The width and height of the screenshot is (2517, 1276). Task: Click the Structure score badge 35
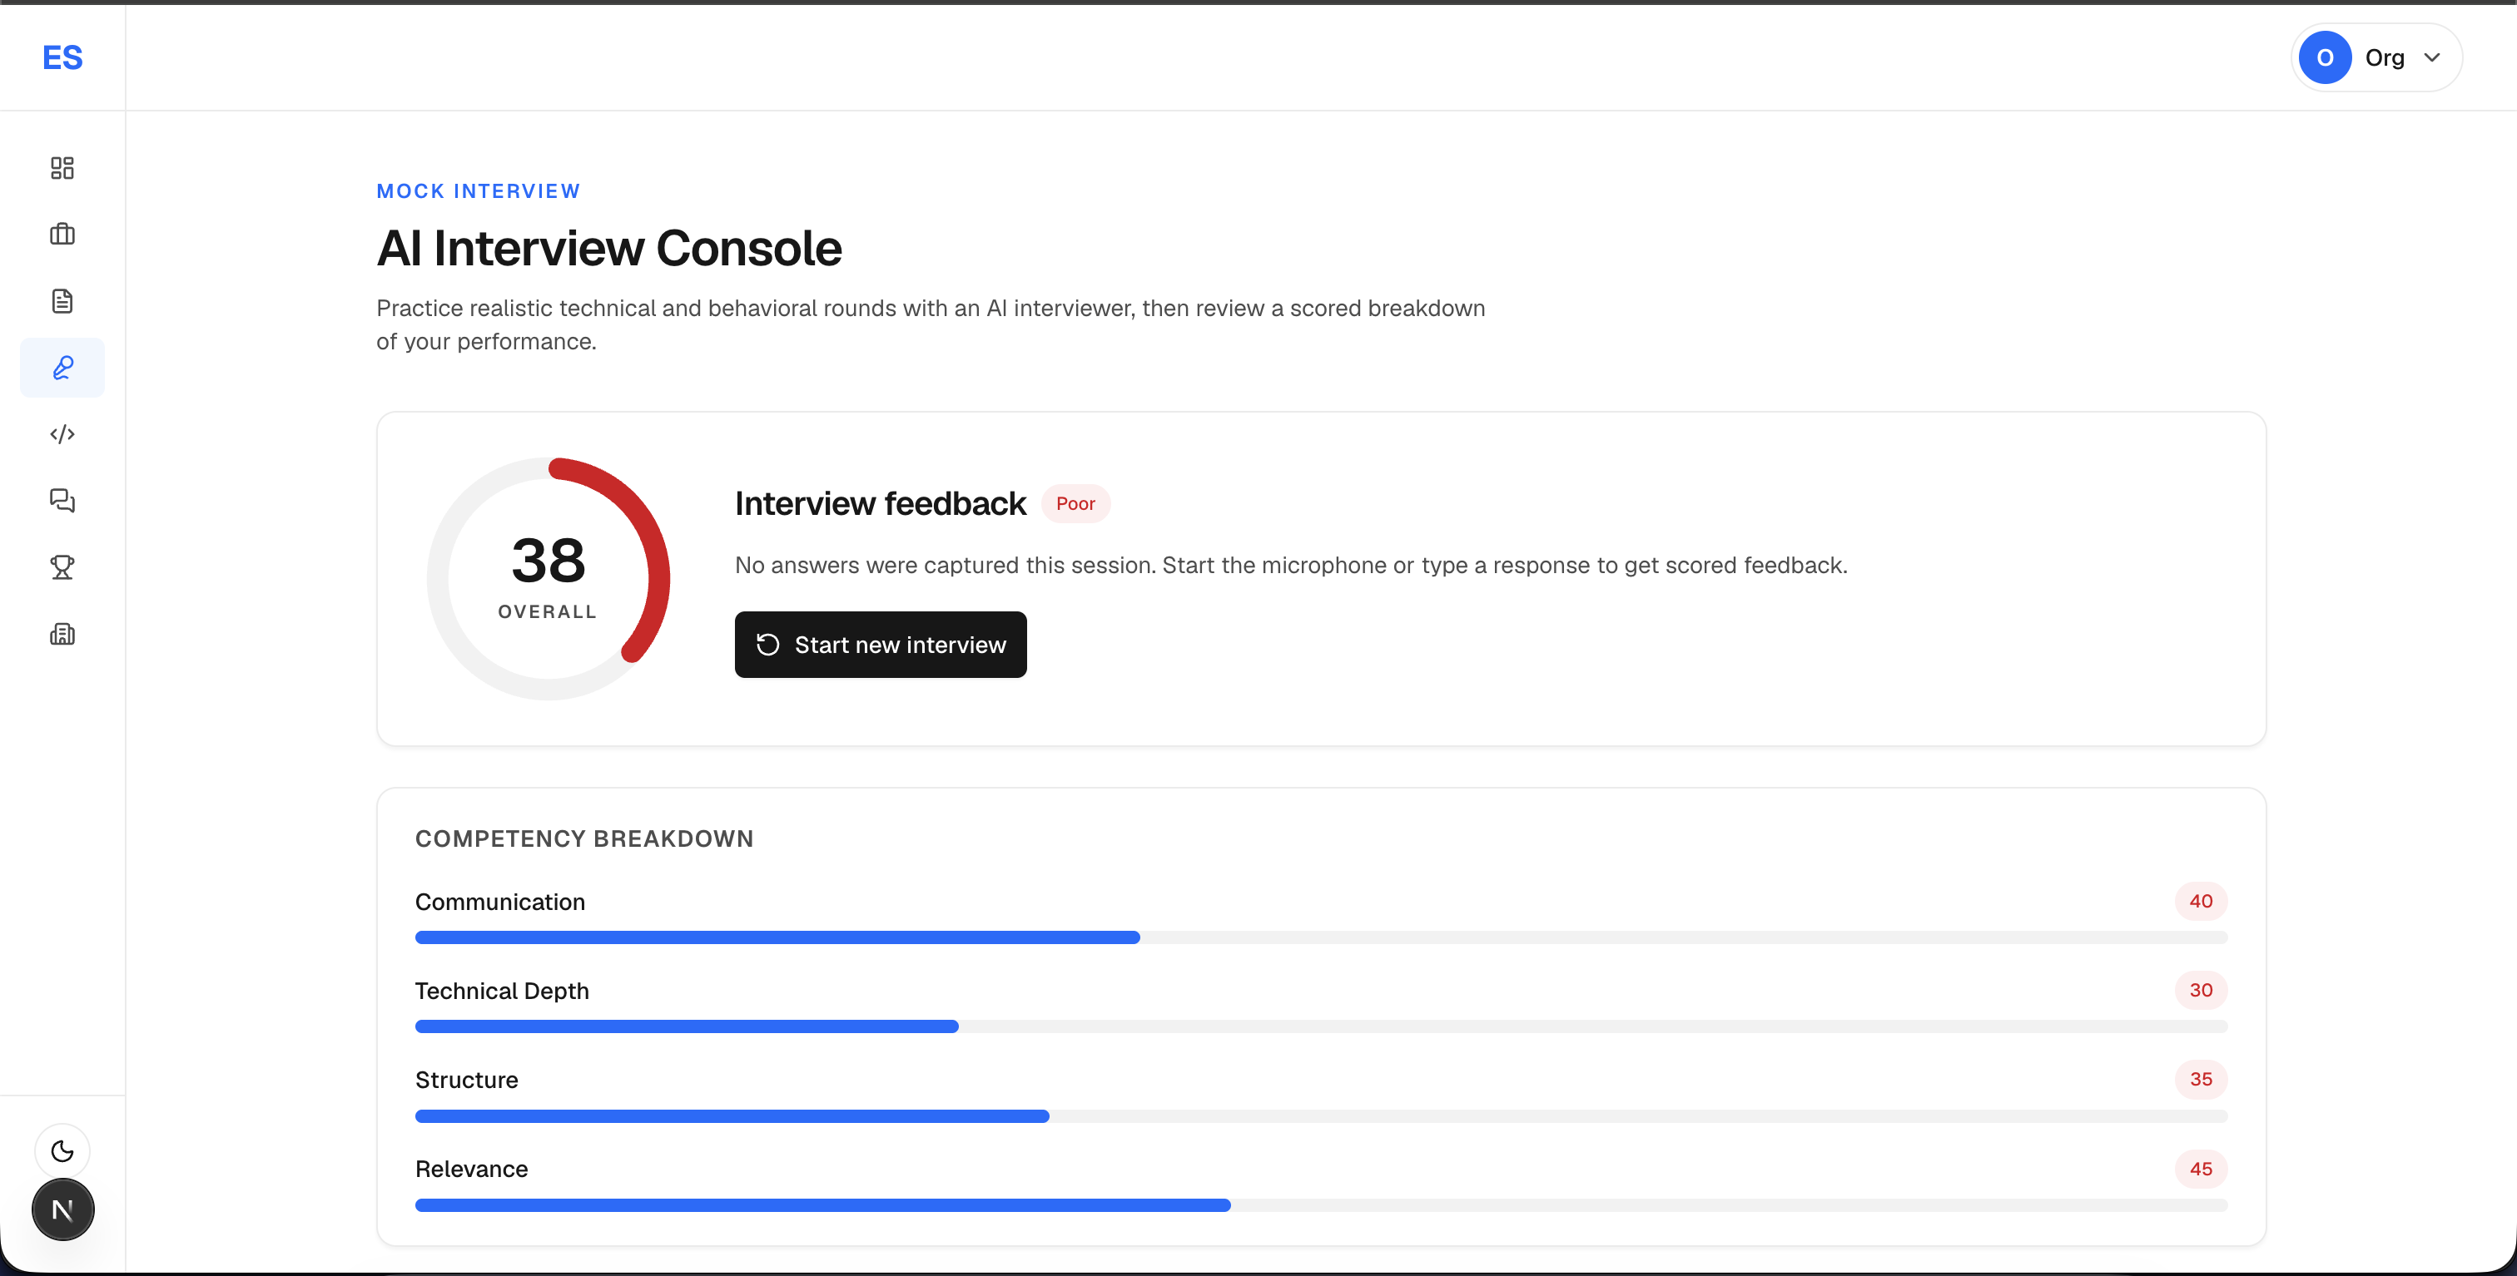[2201, 1079]
